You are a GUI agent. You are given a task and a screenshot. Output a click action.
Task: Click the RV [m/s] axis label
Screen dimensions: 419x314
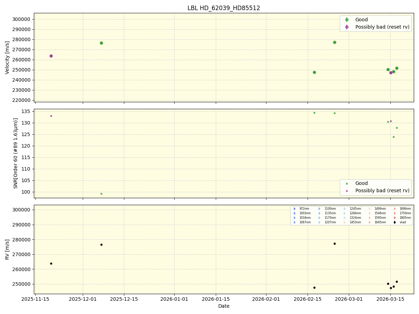[7, 249]
